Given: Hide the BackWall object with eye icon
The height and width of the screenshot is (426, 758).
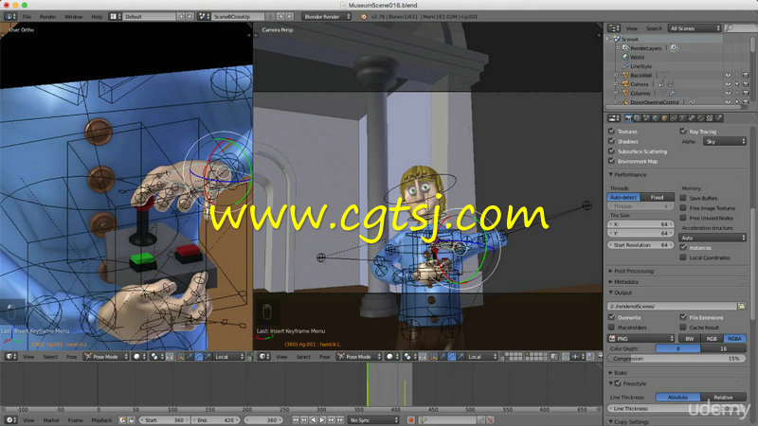Looking at the screenshot, I should (728, 75).
